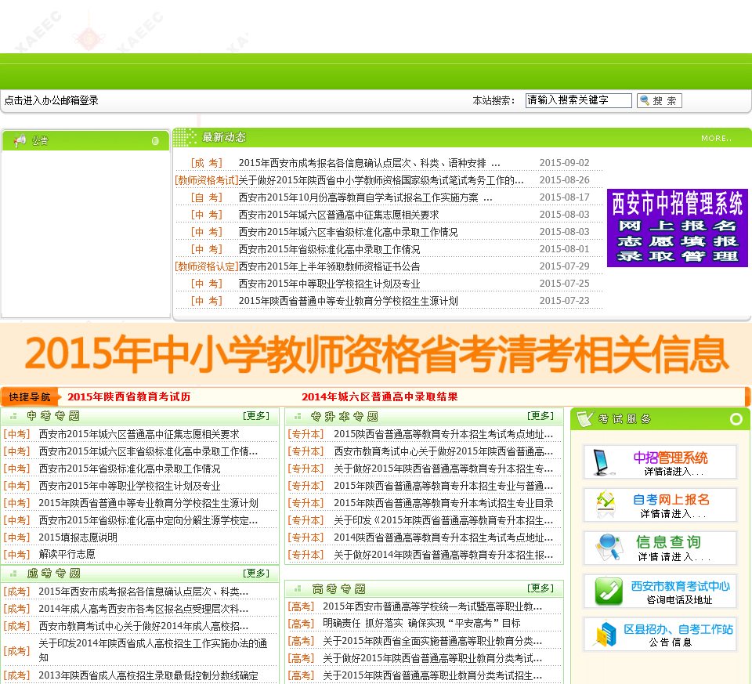Open 西安市2015年上半年领取教师资格证书公告
The width and height of the screenshot is (752, 684).
330,266
